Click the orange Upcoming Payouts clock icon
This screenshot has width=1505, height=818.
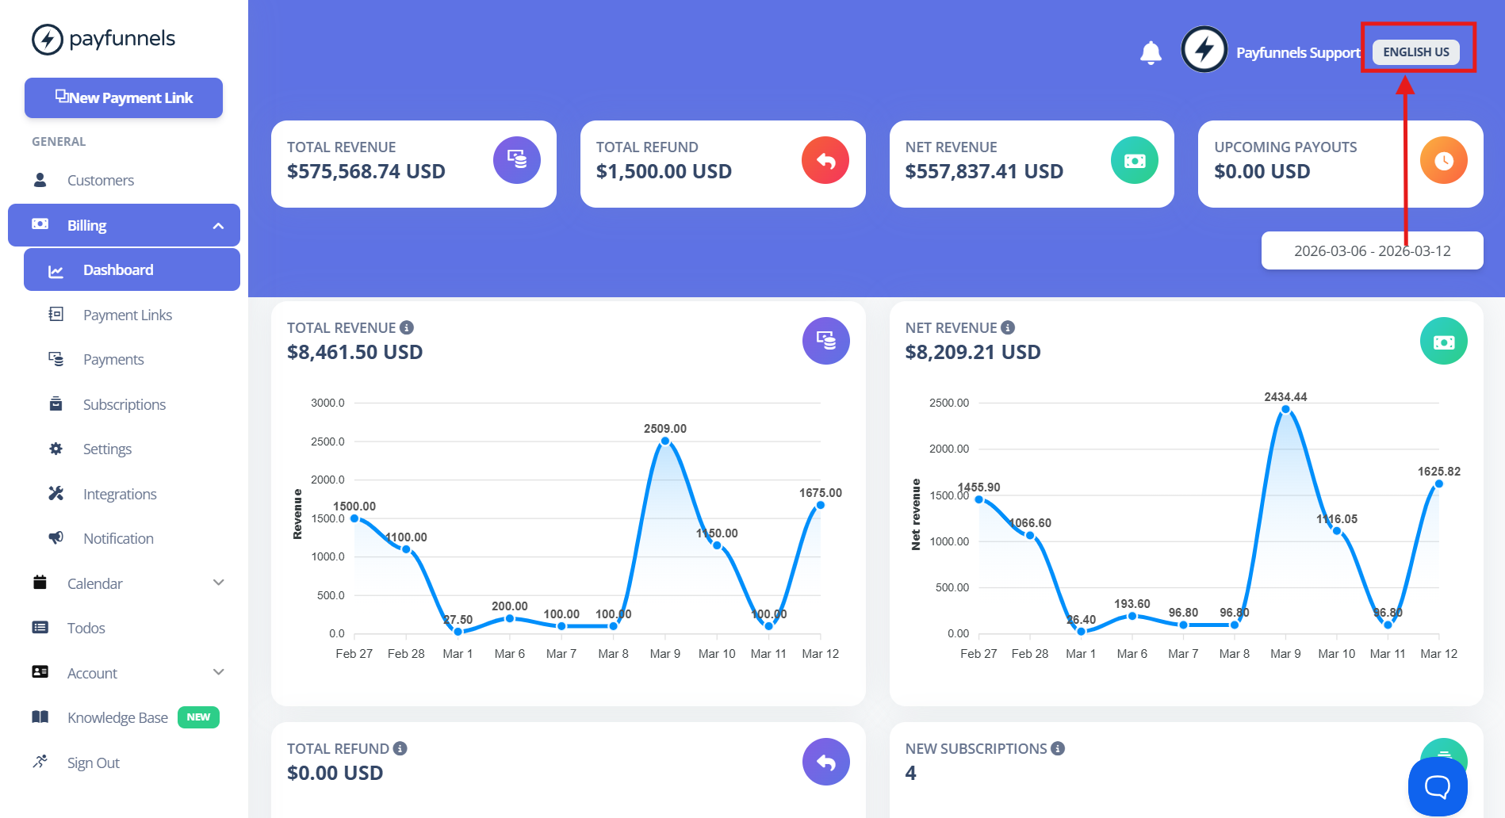[1443, 160]
